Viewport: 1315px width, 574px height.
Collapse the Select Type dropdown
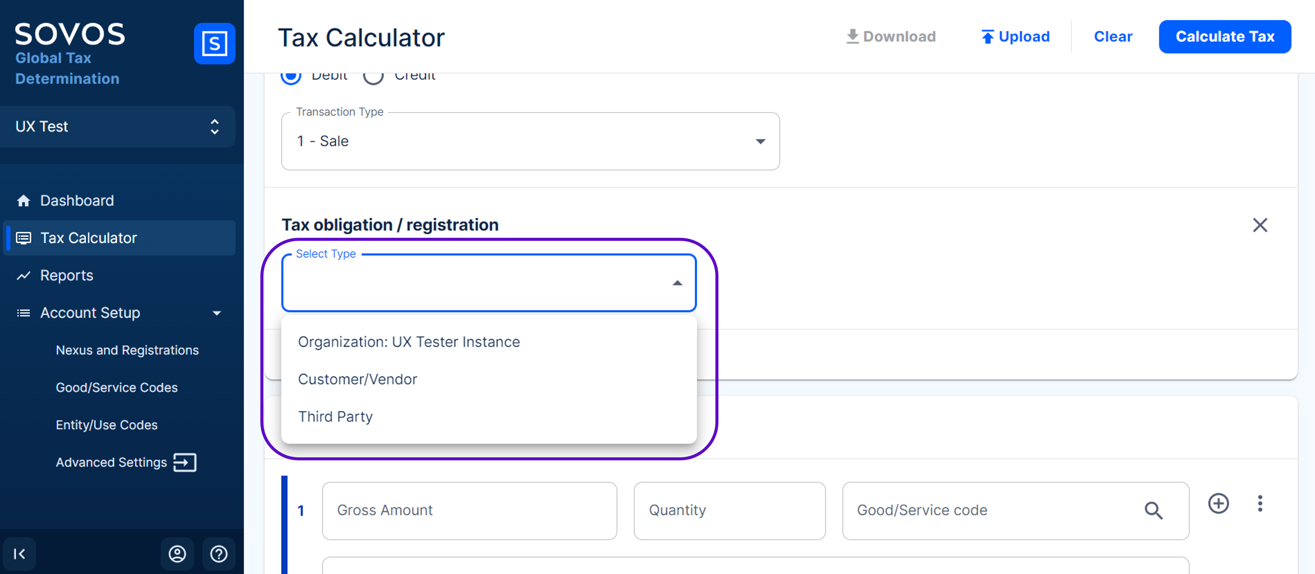pyautogui.click(x=677, y=283)
